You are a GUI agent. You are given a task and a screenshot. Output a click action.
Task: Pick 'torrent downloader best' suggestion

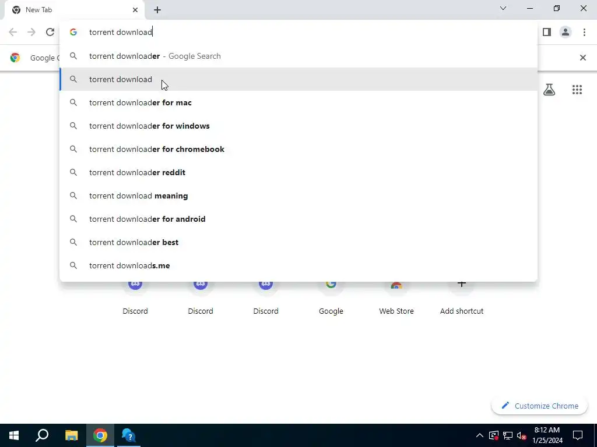click(298, 242)
